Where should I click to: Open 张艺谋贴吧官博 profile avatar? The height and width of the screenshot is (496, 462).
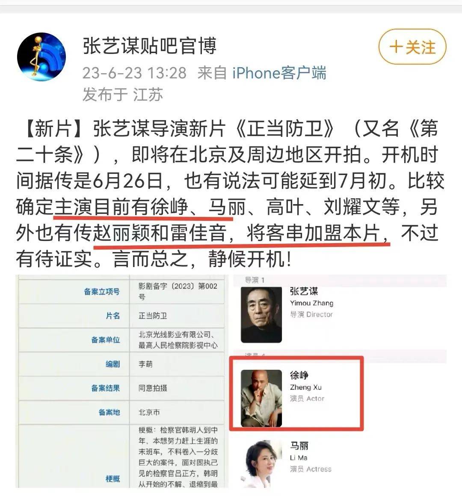pos(41,57)
